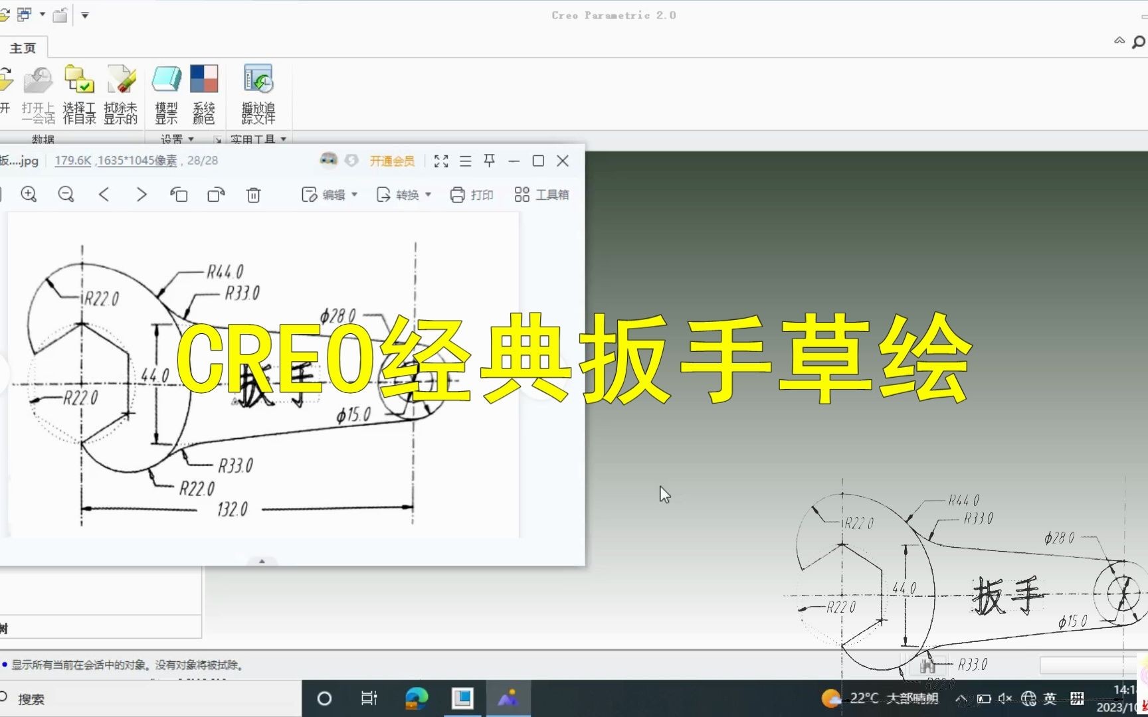Image resolution: width=1148 pixels, height=717 pixels.
Task: Rotate the image counterclockwise
Action: (x=179, y=195)
